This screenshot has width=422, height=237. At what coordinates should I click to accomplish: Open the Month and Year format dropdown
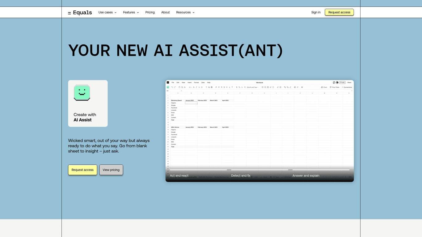[x=252, y=87]
